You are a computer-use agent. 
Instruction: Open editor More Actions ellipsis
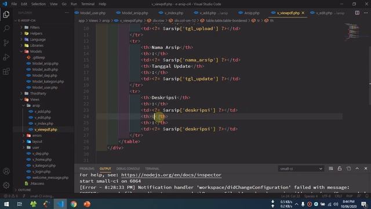click(x=366, y=13)
